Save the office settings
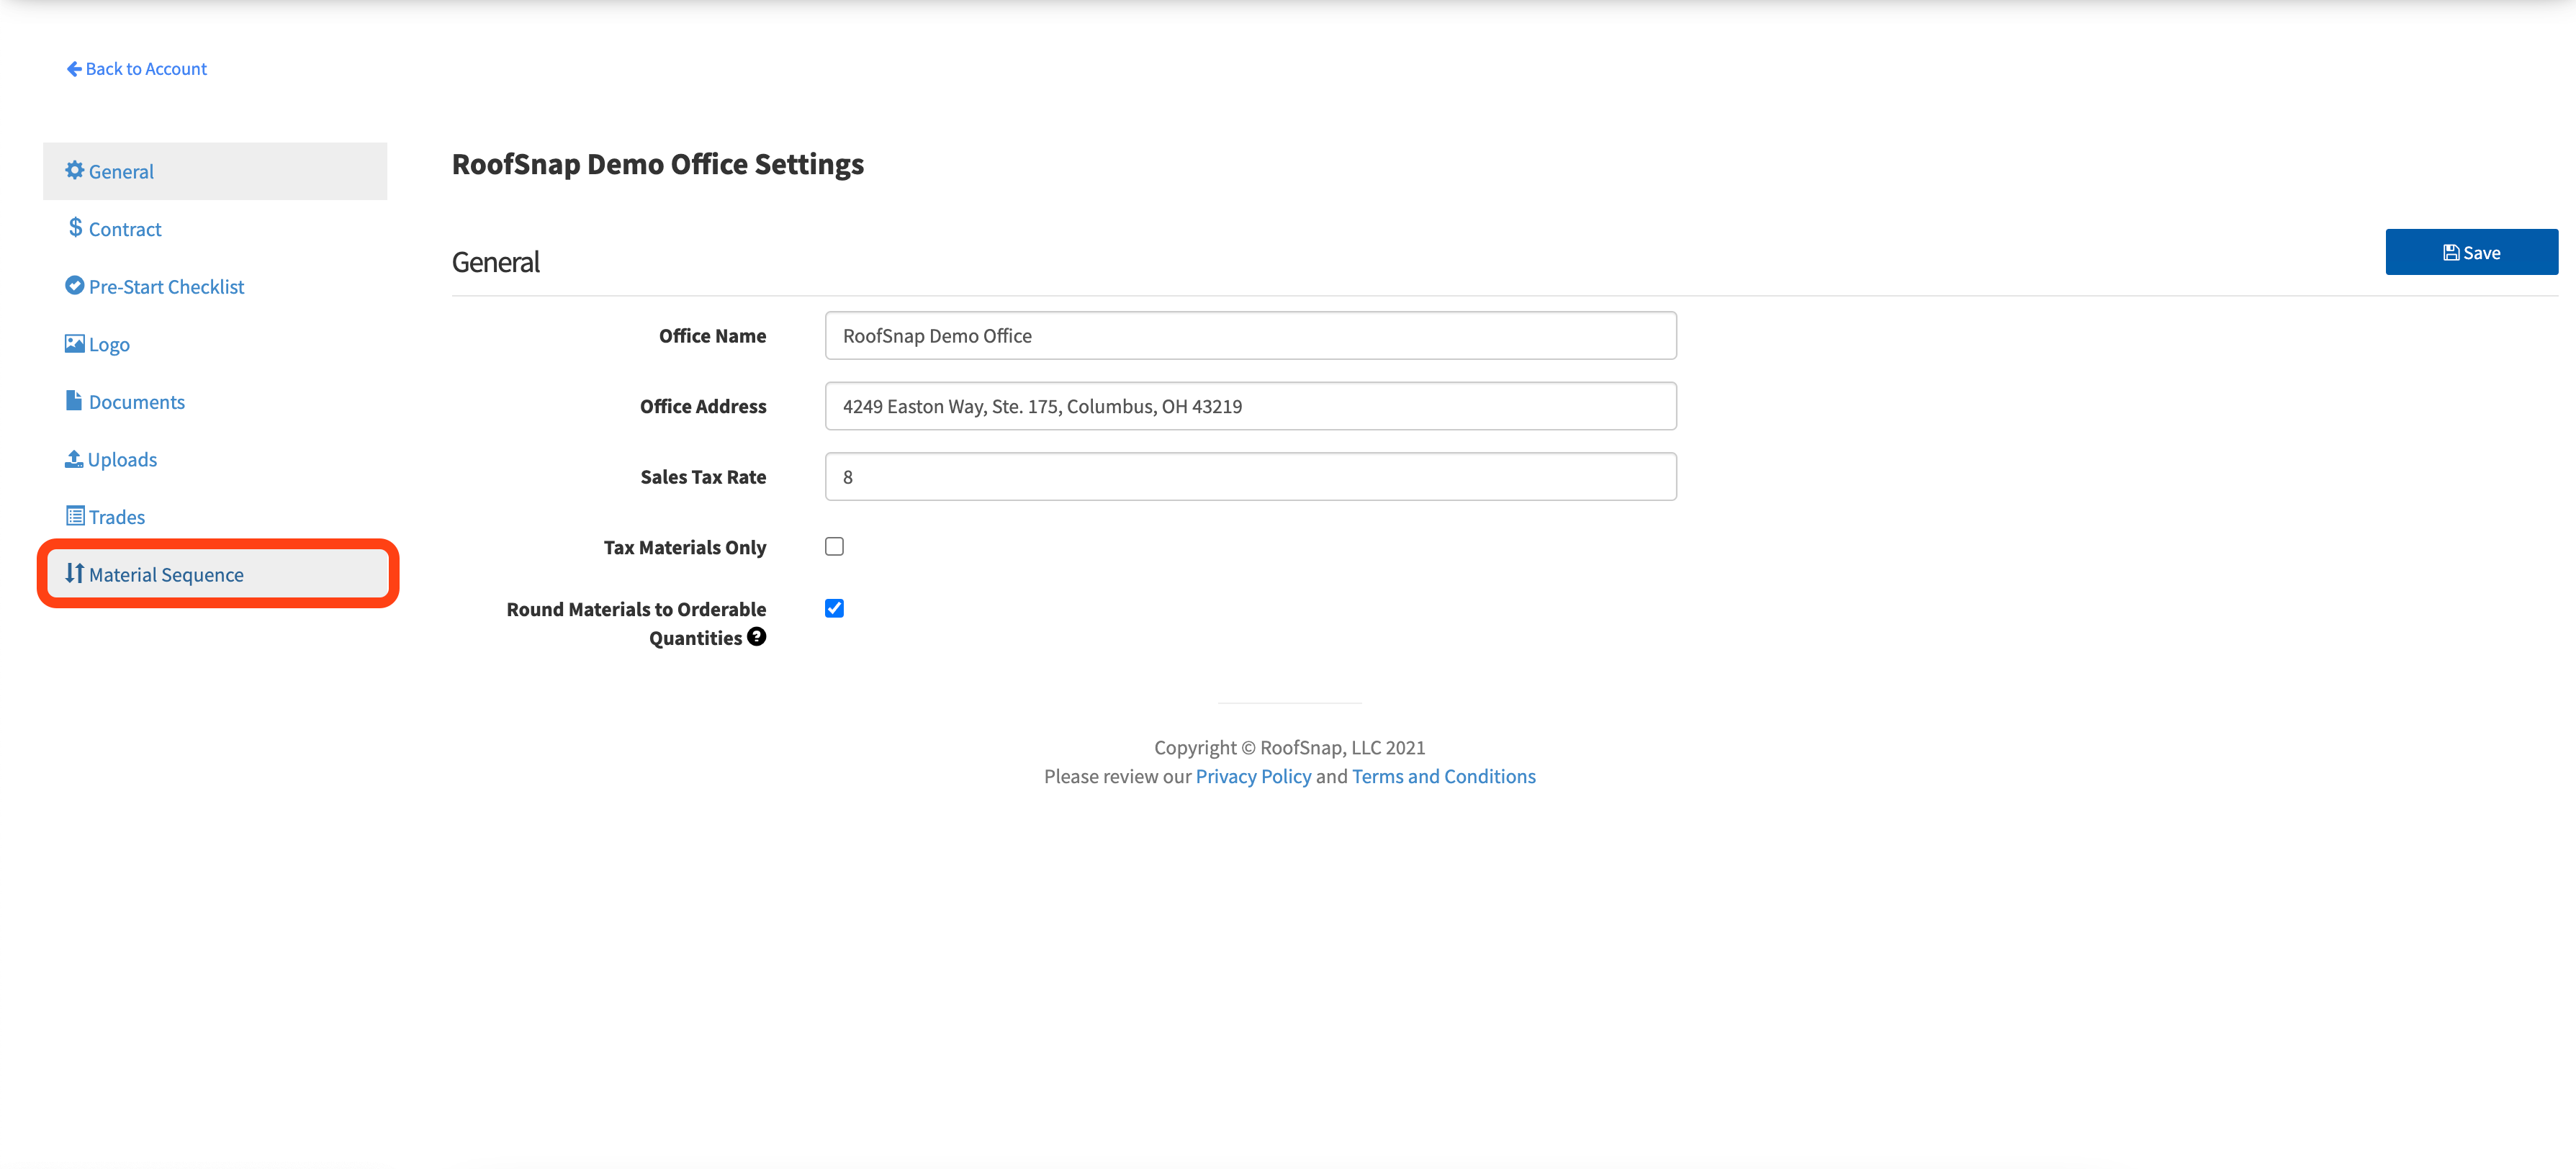 point(2471,252)
